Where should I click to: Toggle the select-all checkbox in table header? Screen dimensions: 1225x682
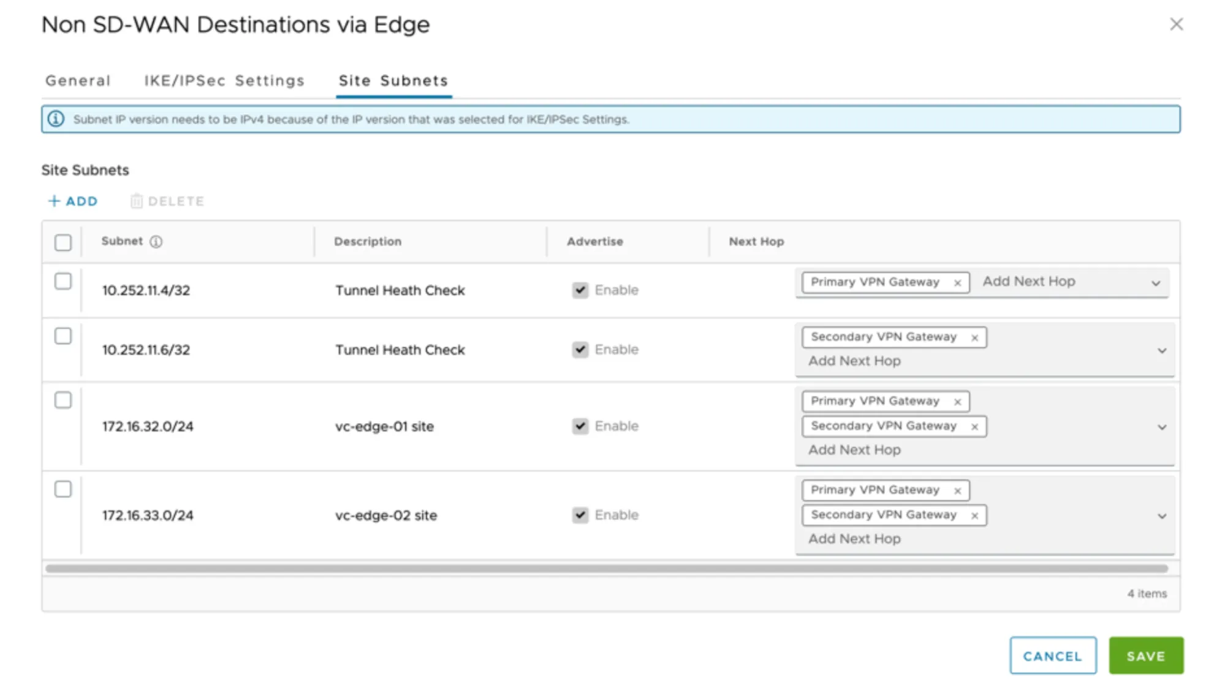point(63,242)
